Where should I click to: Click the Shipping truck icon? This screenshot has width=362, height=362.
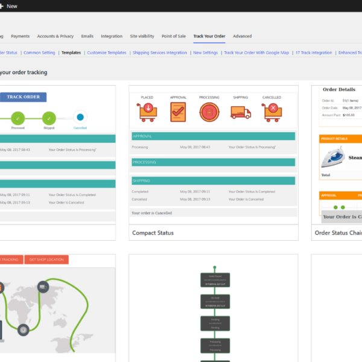(241, 112)
